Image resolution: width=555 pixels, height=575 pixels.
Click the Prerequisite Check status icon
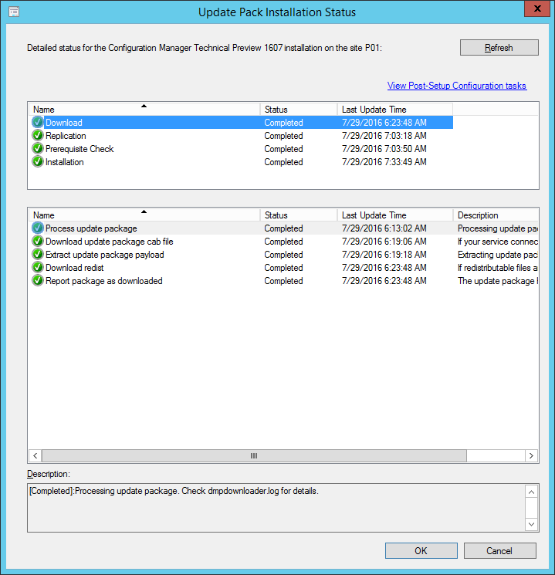pyautogui.click(x=37, y=148)
